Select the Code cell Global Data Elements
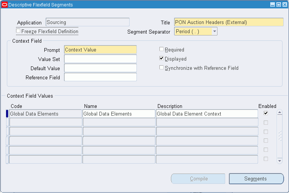Screen dimensions: 289x193 pyautogui.click(x=45, y=114)
